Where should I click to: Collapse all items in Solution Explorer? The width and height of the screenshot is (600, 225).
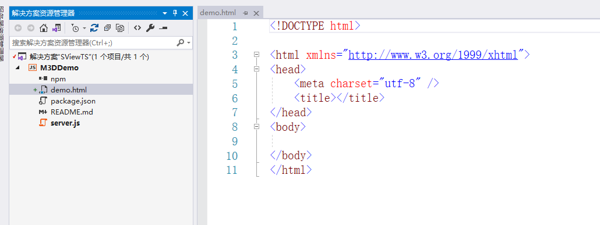108,28
